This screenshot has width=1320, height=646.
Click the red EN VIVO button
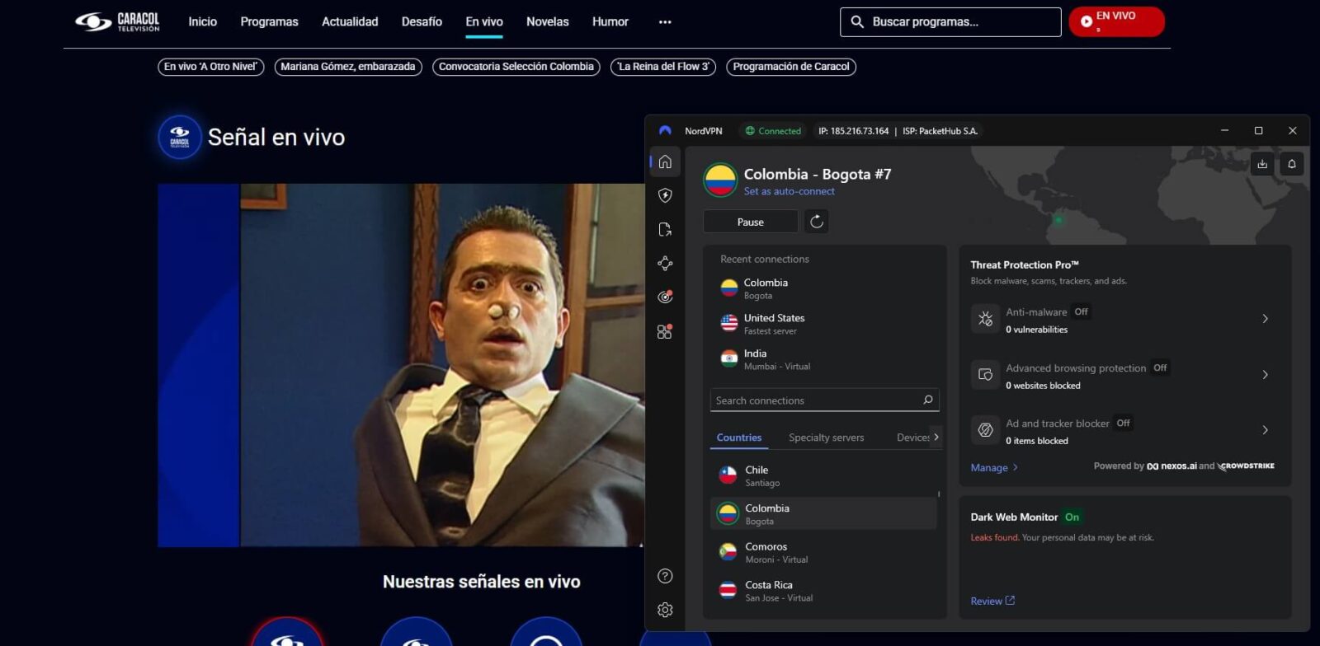click(1116, 21)
